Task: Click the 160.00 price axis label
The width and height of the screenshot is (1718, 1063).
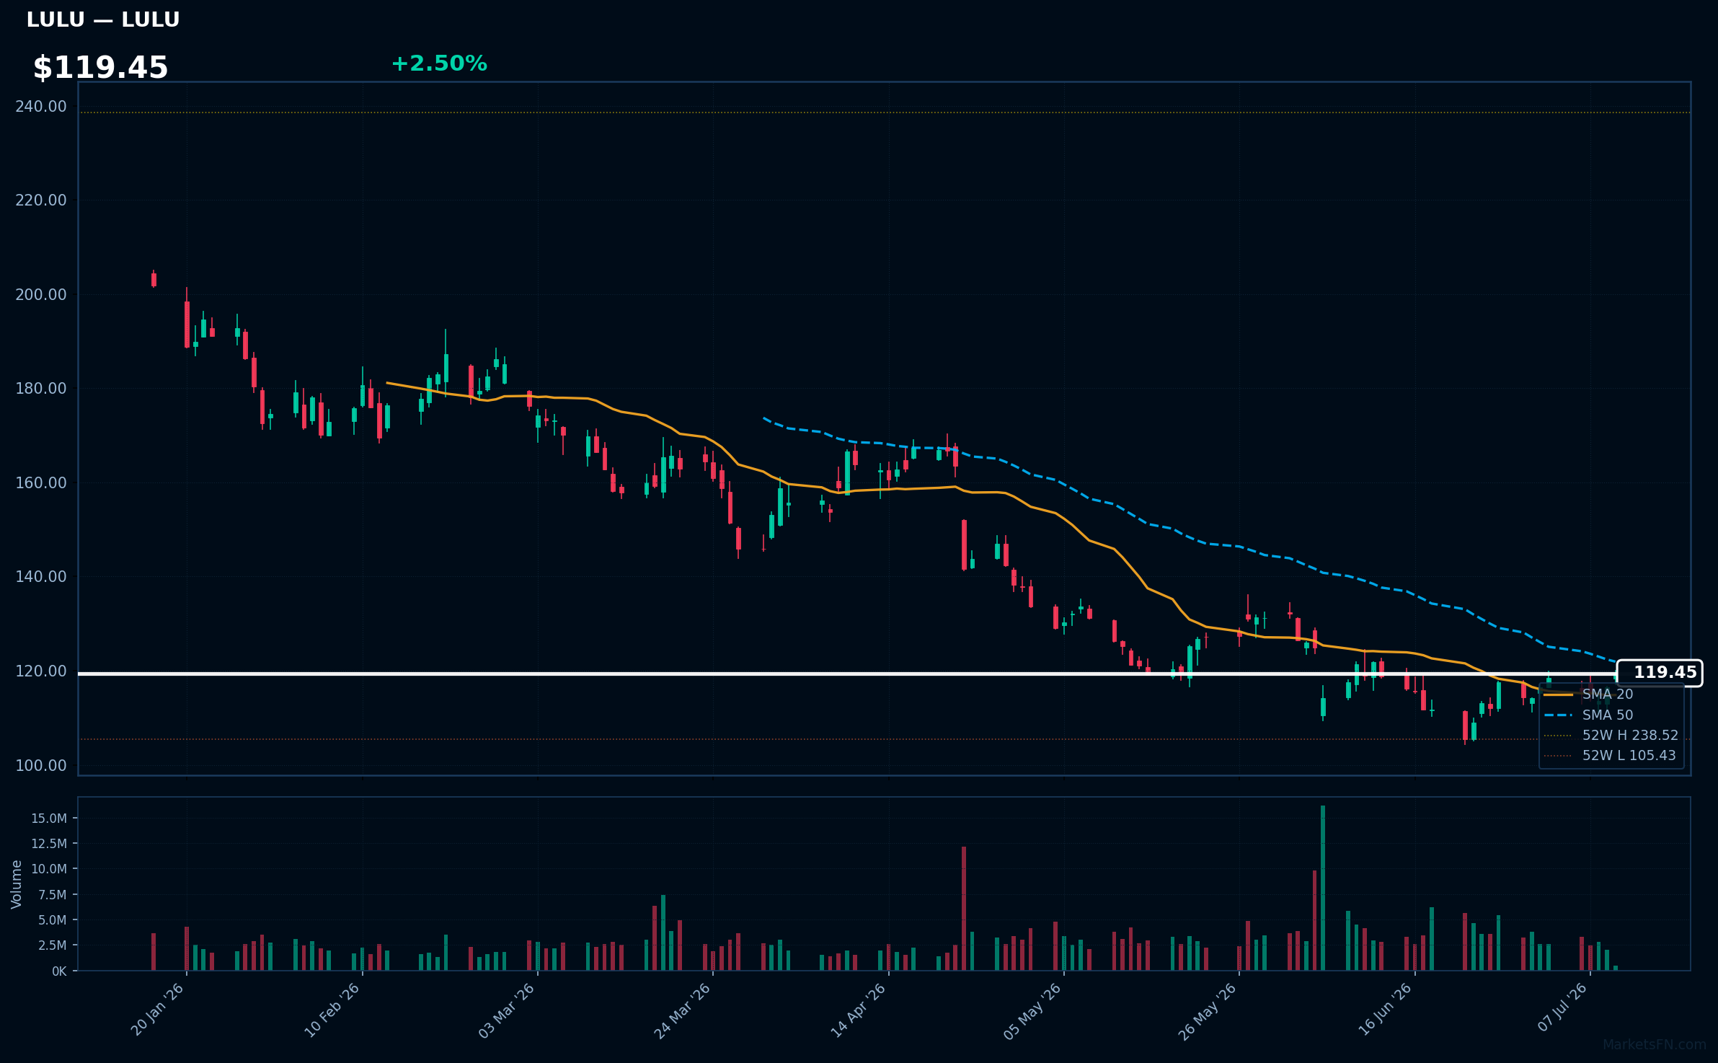Action: click(x=41, y=483)
